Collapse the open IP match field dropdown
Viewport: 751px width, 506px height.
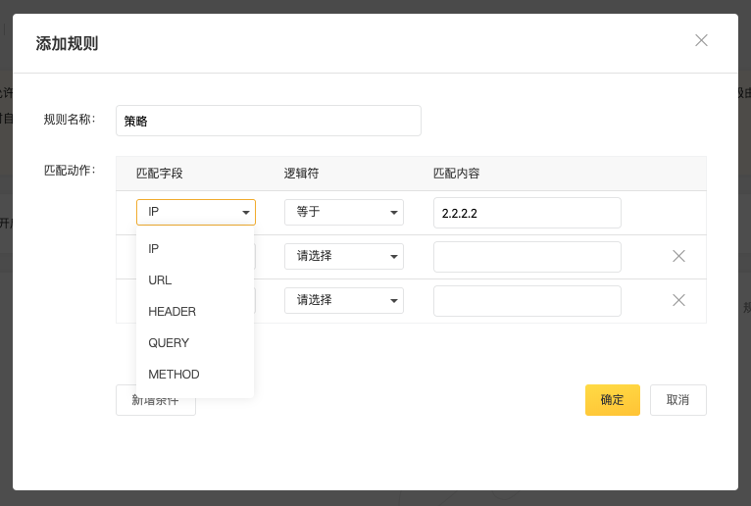196,212
